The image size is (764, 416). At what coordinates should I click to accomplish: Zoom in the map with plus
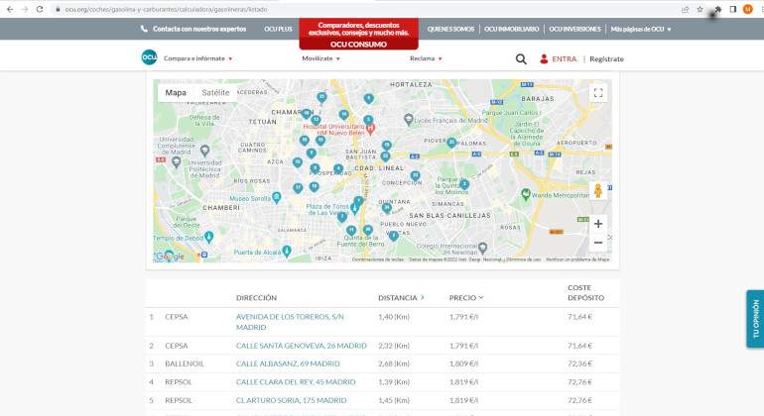coord(598,224)
